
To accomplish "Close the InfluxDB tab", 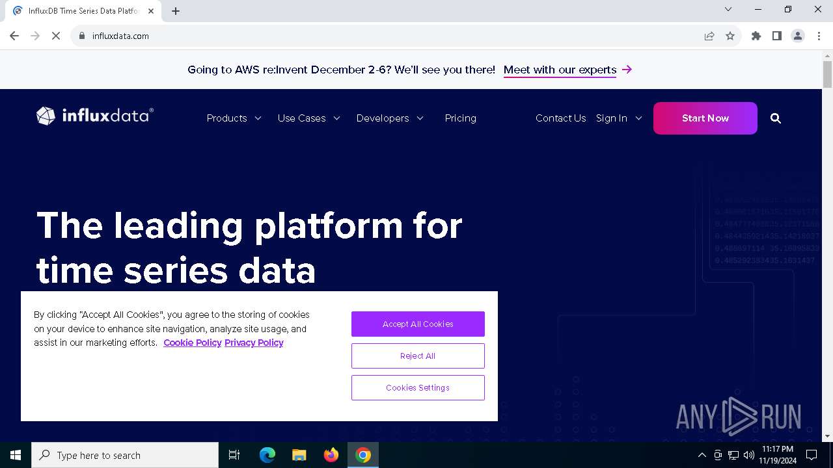I will click(x=151, y=10).
